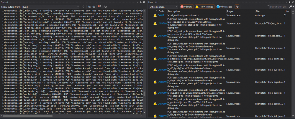Toggle word wrap in Output window
295x119 pixels.
point(105,6)
